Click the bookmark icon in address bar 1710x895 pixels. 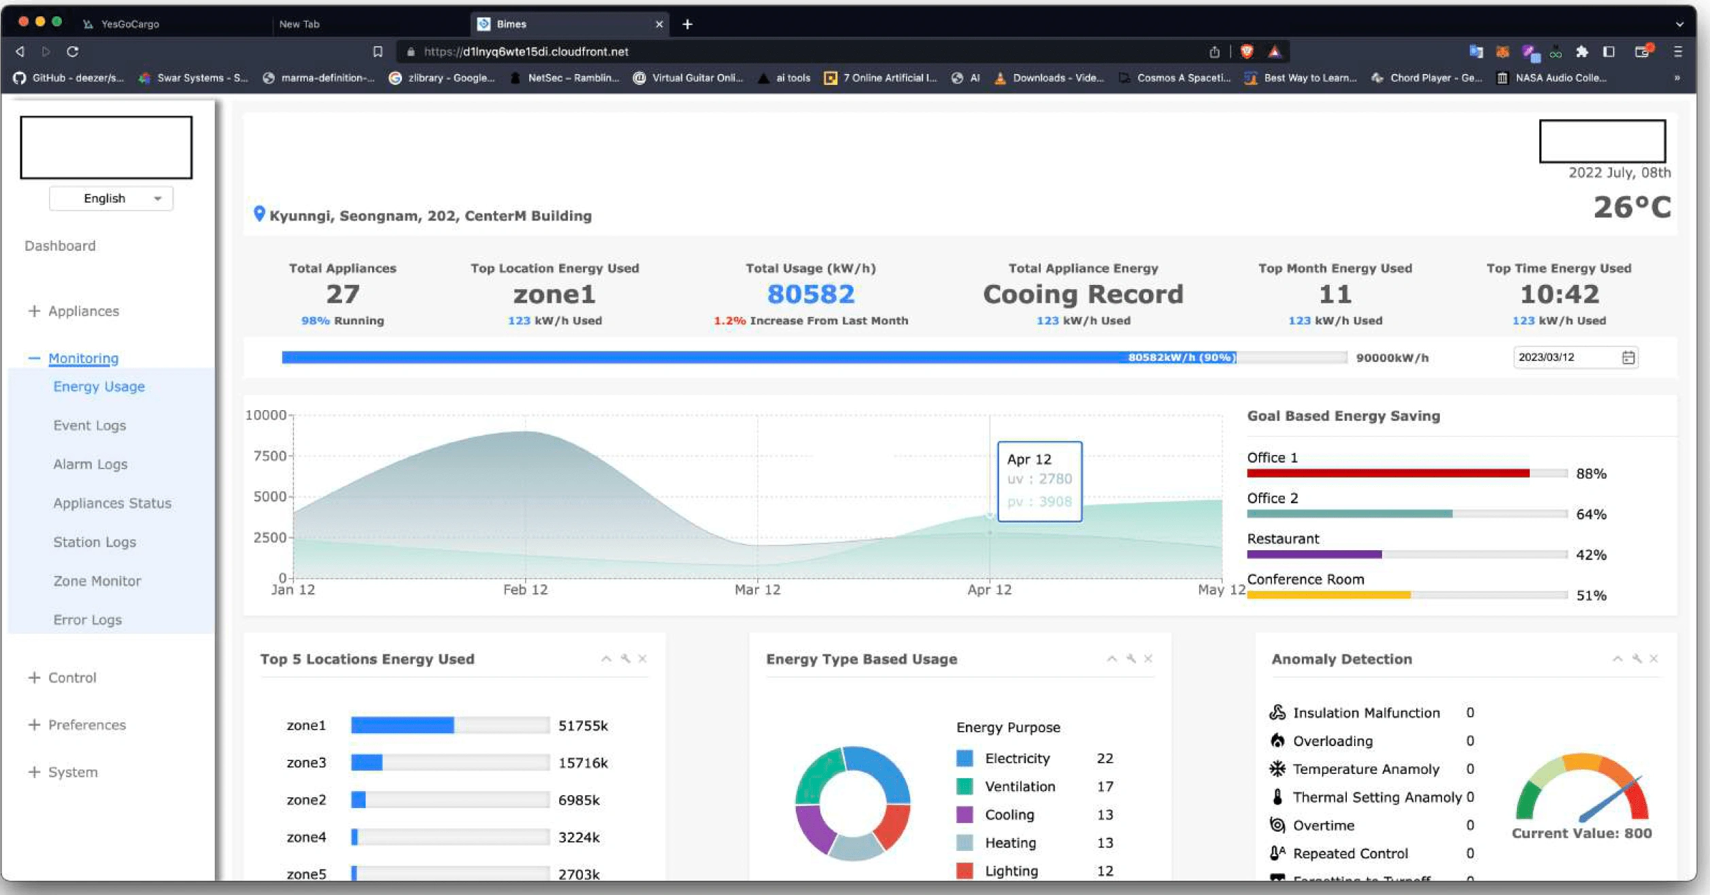click(378, 52)
